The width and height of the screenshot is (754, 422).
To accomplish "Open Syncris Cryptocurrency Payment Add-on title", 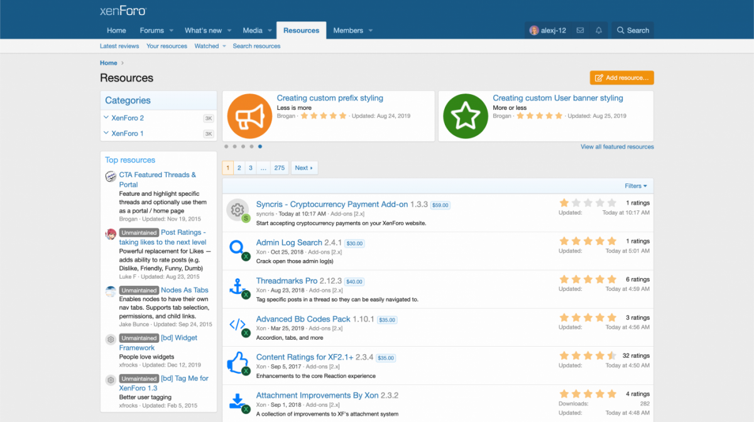I will tap(332, 204).
